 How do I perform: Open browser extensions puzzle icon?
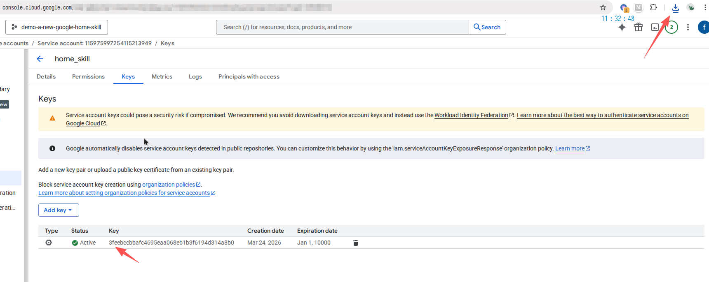coord(654,7)
